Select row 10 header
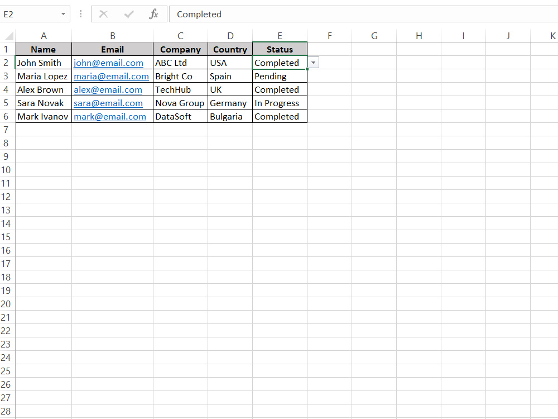The width and height of the screenshot is (558, 419). click(6, 170)
